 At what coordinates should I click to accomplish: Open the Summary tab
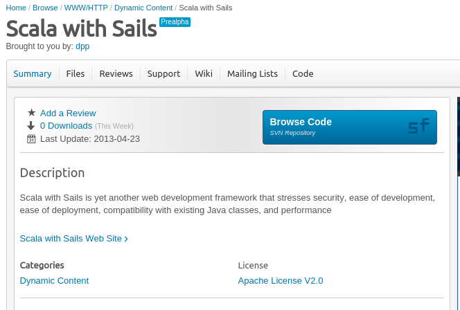[33, 73]
